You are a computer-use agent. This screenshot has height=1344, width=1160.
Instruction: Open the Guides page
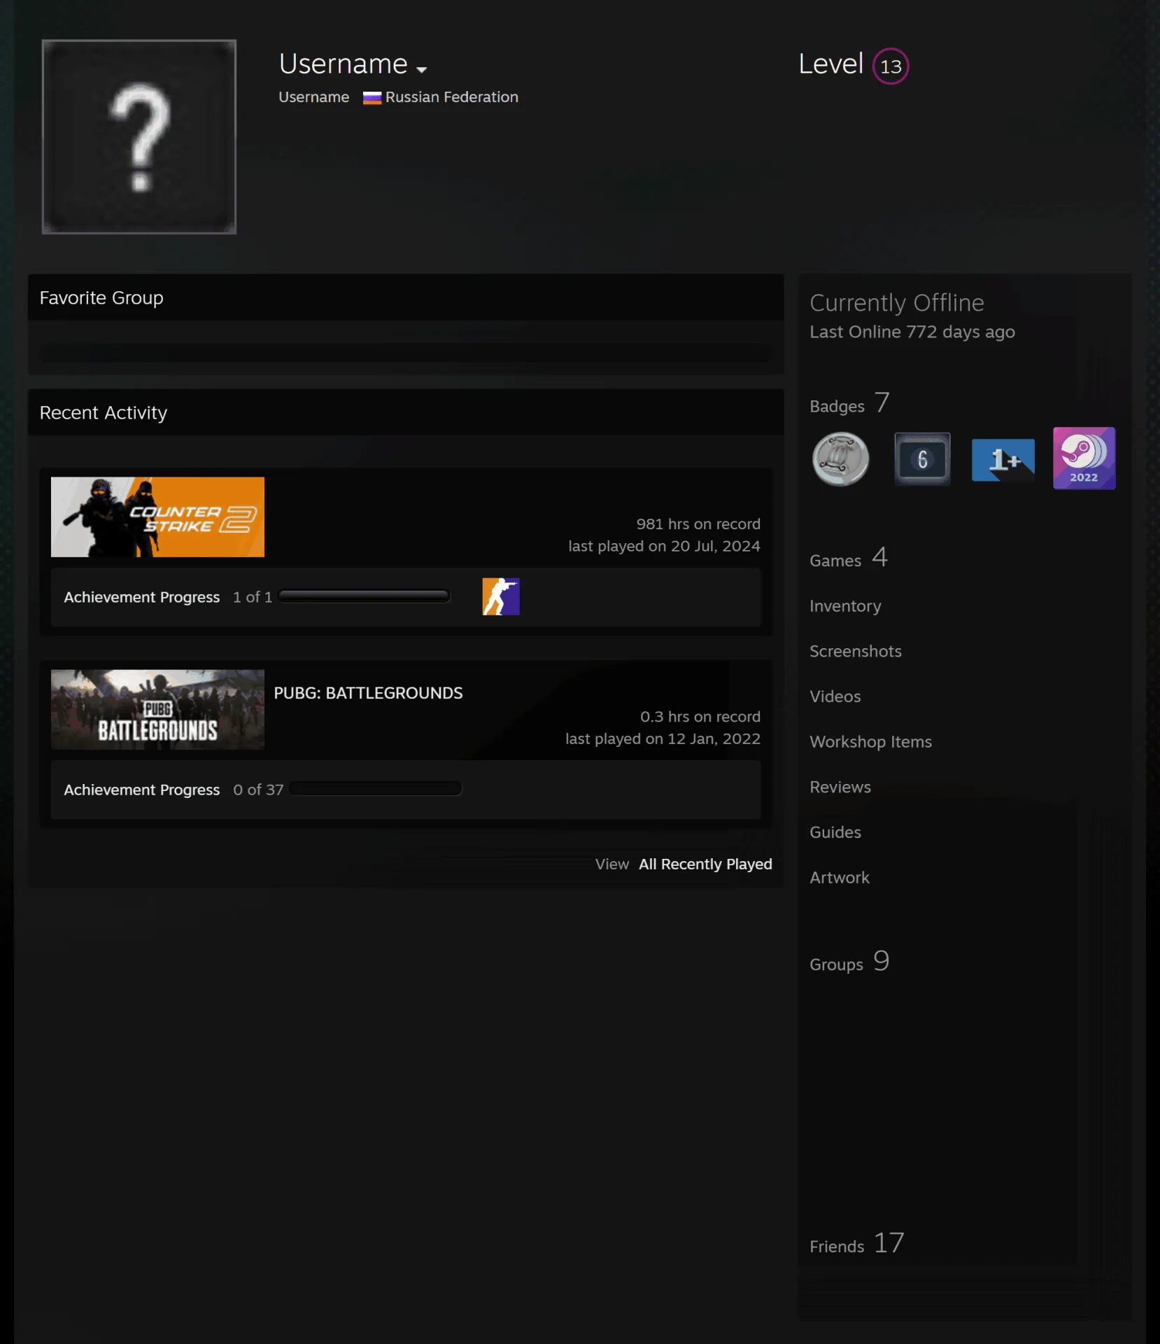(x=835, y=832)
